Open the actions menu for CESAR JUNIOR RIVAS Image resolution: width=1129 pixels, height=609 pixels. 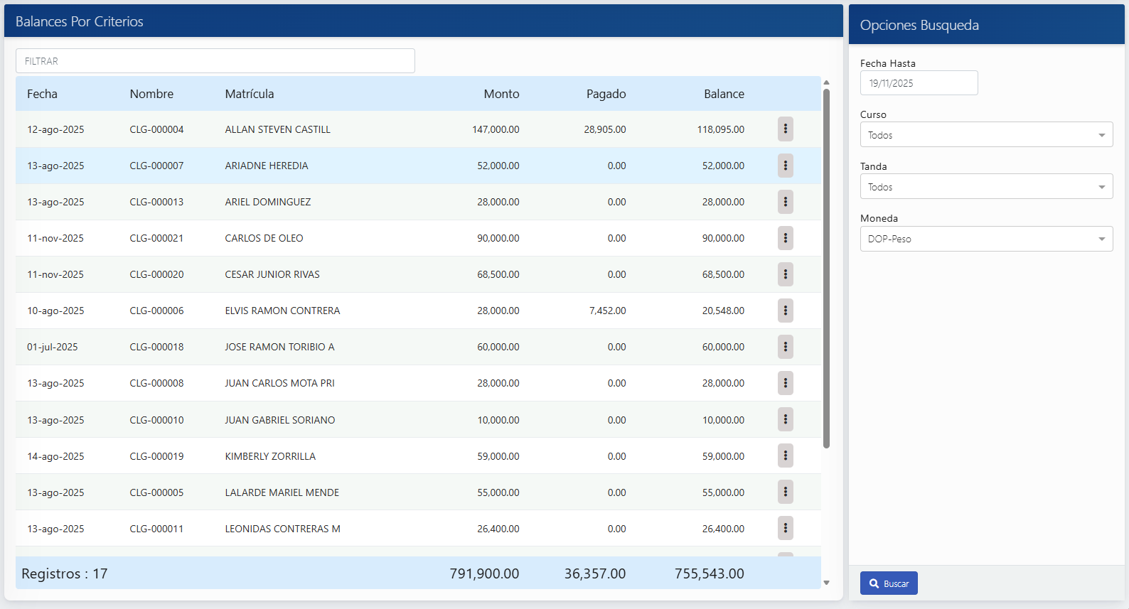(785, 274)
